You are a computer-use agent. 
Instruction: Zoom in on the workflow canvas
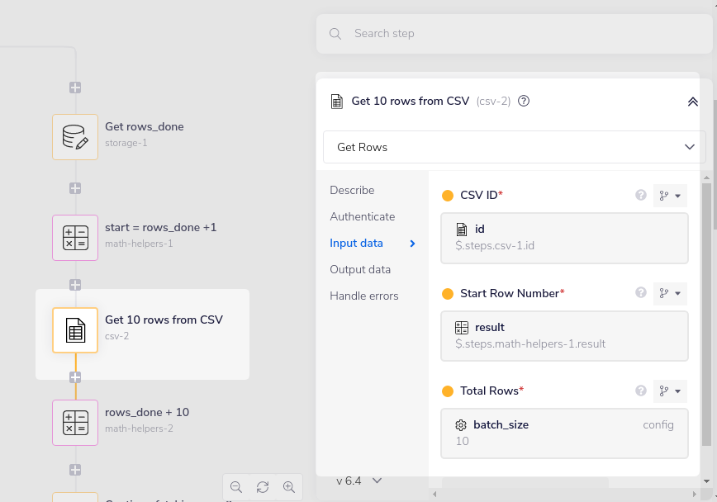pyautogui.click(x=289, y=487)
